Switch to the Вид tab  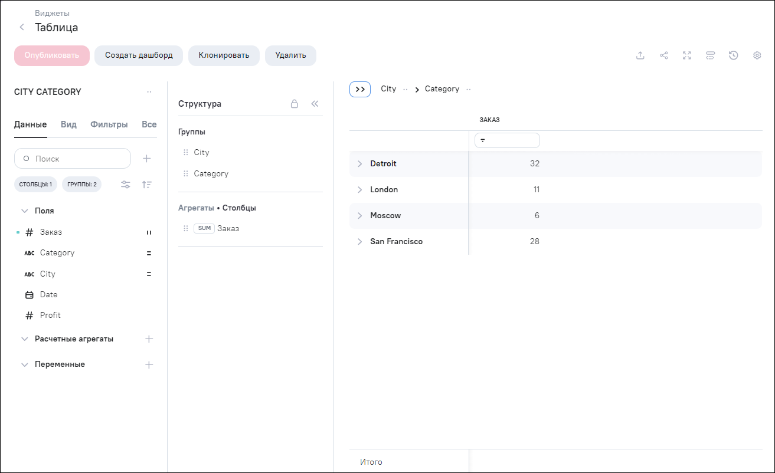[68, 124]
